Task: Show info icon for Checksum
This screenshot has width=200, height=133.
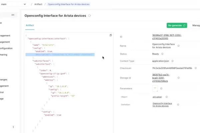Action: [196, 68]
